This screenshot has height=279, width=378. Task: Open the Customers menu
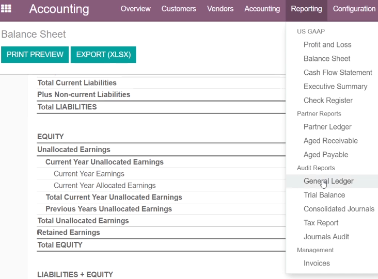(179, 9)
